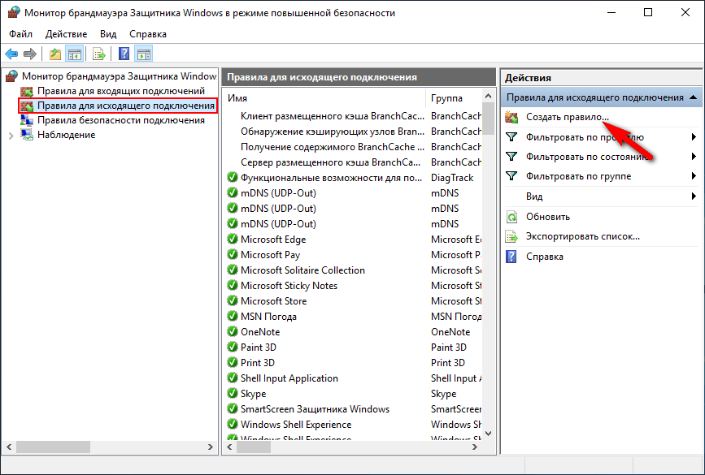Minimize the firewall monitor window
Image resolution: width=705 pixels, height=475 pixels.
611,12
